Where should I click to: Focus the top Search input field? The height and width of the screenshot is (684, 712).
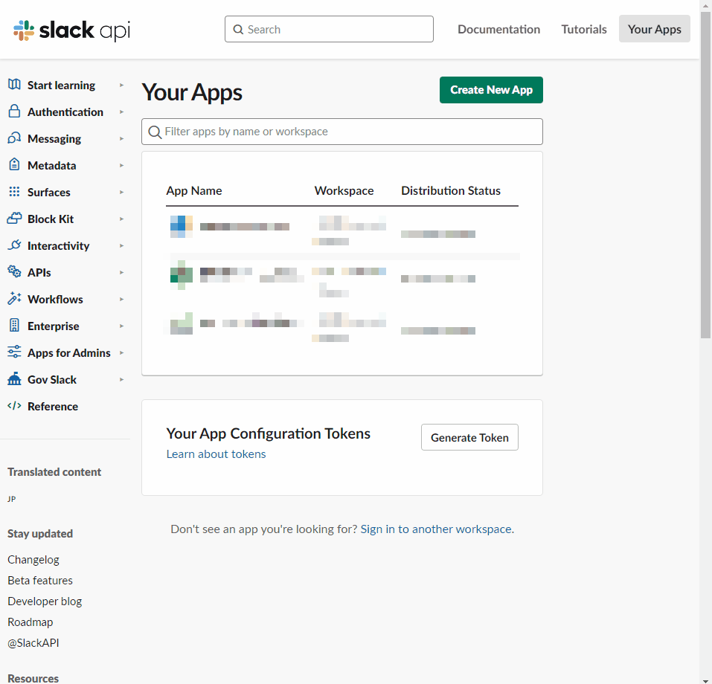coord(329,29)
